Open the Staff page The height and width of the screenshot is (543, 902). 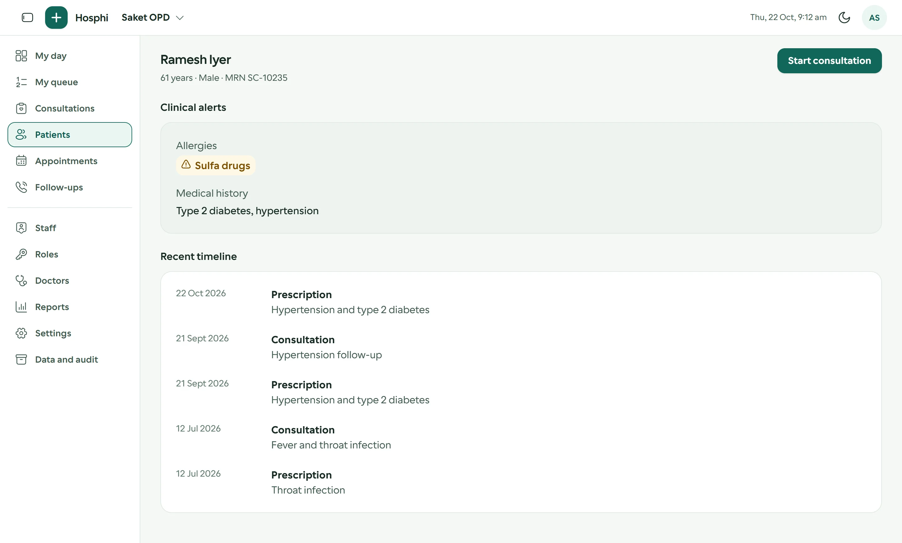click(70, 228)
